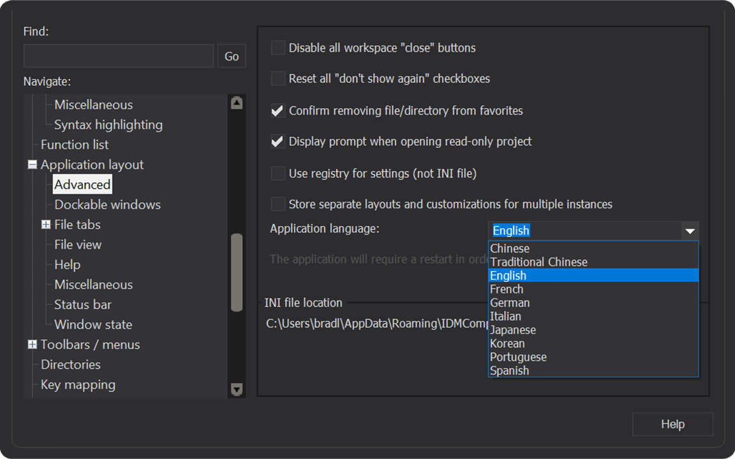The width and height of the screenshot is (735, 459).
Task: Uncheck Confirm removing file/directory from favorites
Action: click(278, 111)
